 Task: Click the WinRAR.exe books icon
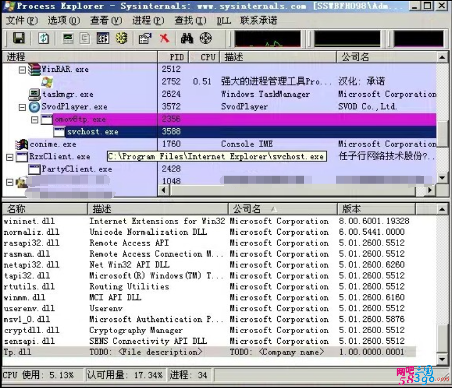pyautogui.click(x=35, y=69)
